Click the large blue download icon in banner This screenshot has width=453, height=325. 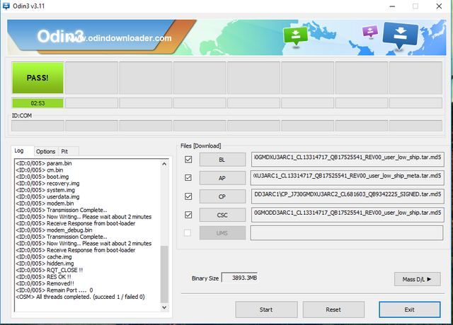tap(400, 36)
